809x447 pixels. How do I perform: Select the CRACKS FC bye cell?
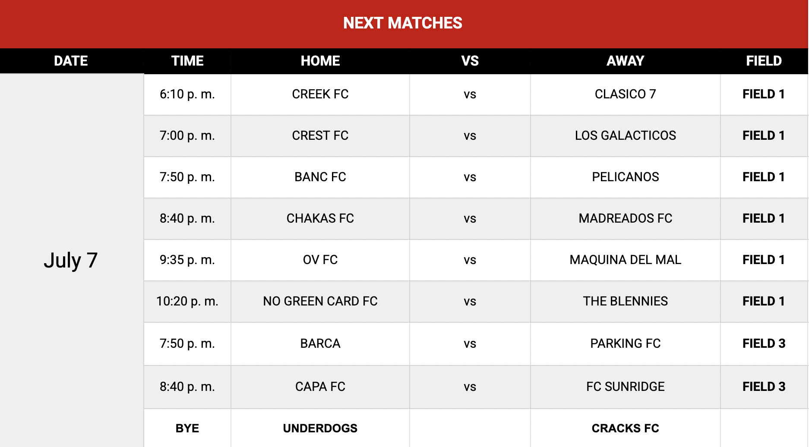(625, 428)
